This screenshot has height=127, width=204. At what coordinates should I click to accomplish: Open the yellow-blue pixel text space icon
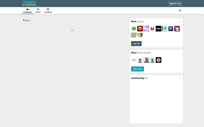[x=134, y=35]
